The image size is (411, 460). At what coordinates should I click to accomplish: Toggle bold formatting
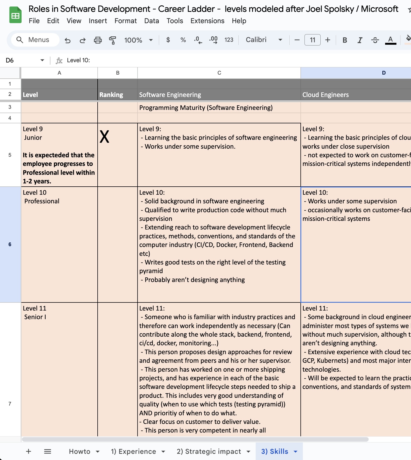coord(345,40)
